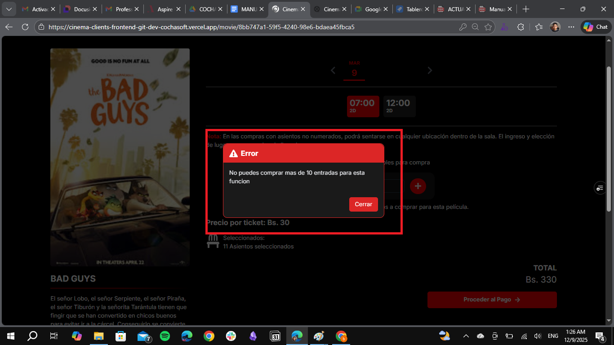Deselect the 07:00 2D showtime
Image resolution: width=614 pixels, height=345 pixels.
tap(363, 106)
